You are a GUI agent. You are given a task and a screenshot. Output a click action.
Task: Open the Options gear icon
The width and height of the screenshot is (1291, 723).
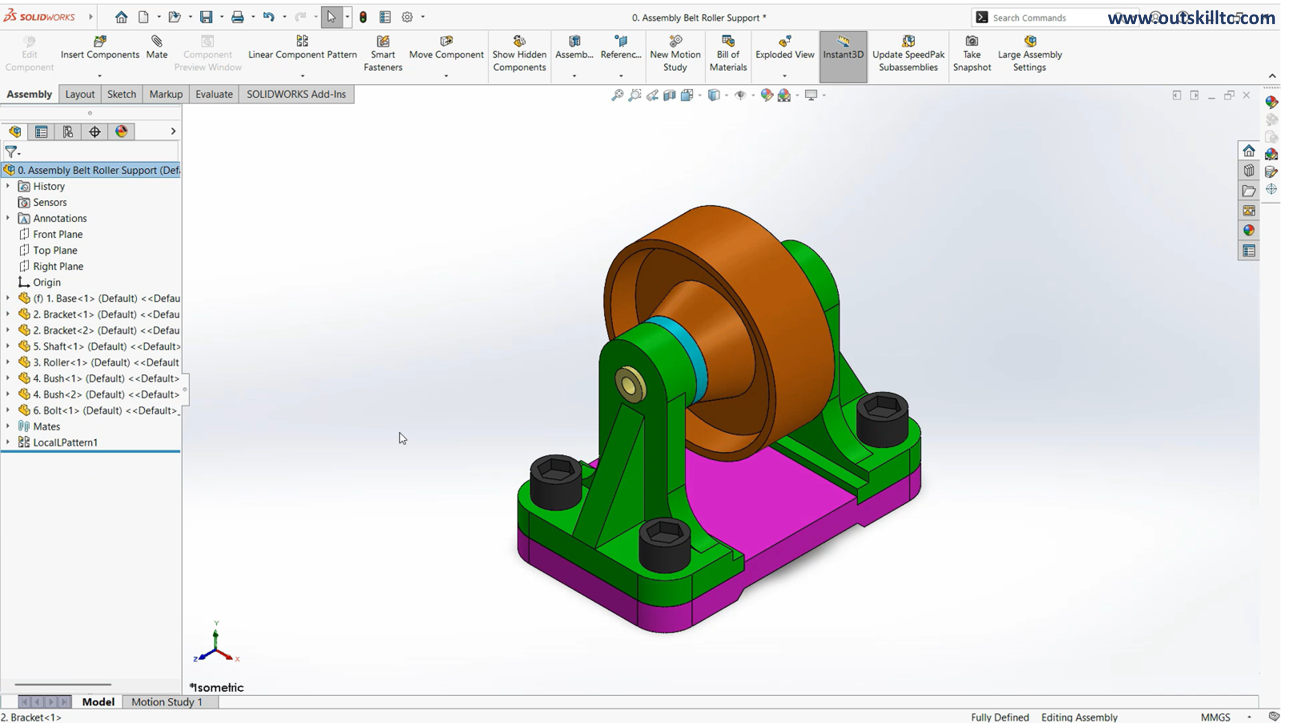click(x=407, y=18)
